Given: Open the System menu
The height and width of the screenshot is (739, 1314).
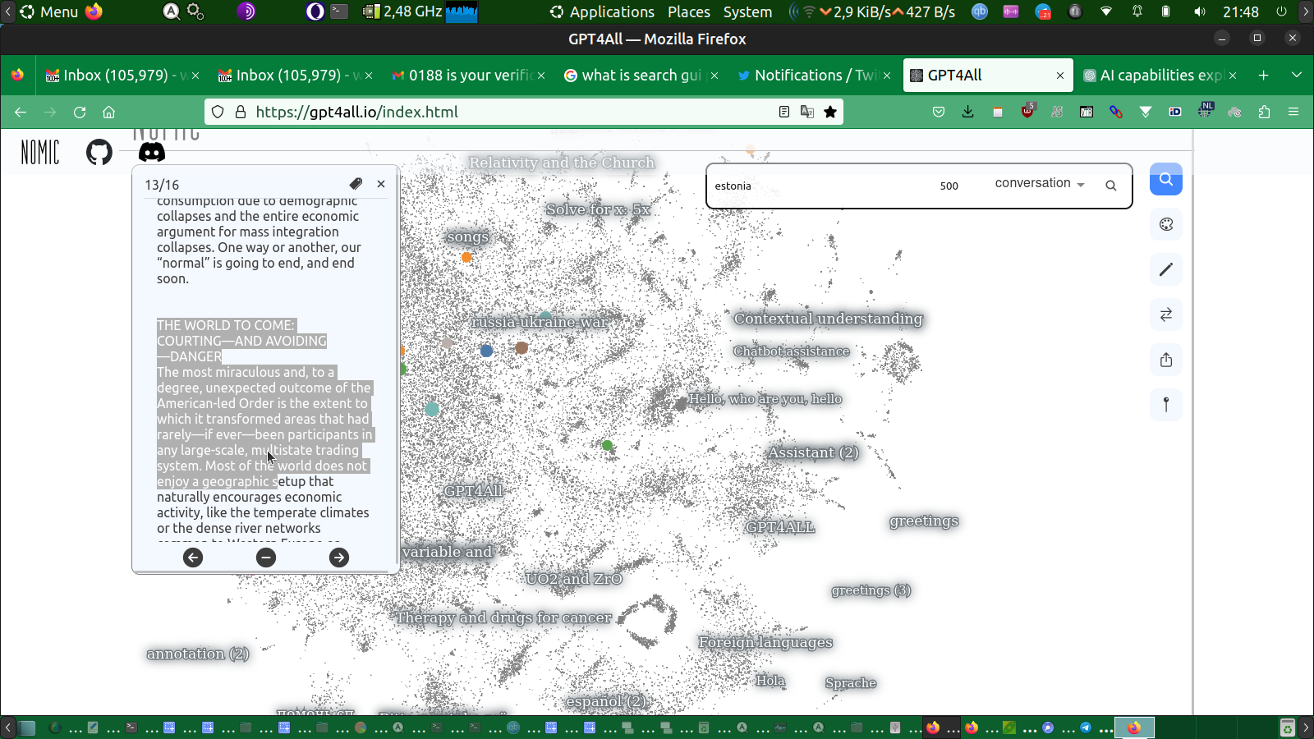Looking at the screenshot, I should click(x=747, y=11).
